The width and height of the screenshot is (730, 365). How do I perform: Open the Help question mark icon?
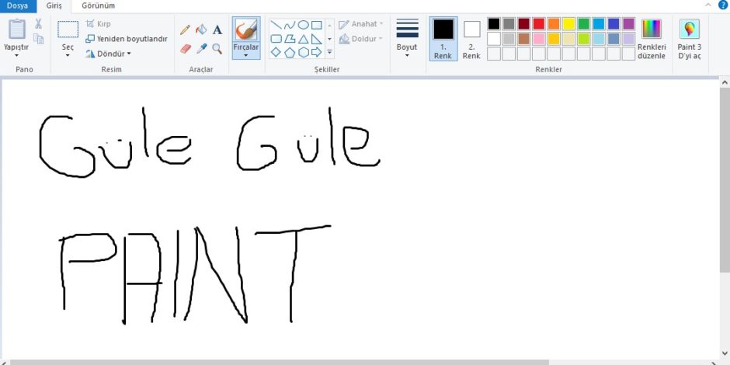click(723, 5)
